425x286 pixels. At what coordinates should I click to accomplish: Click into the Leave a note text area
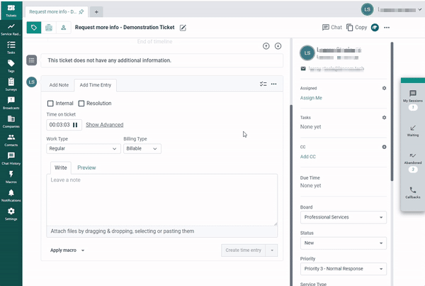161,199
